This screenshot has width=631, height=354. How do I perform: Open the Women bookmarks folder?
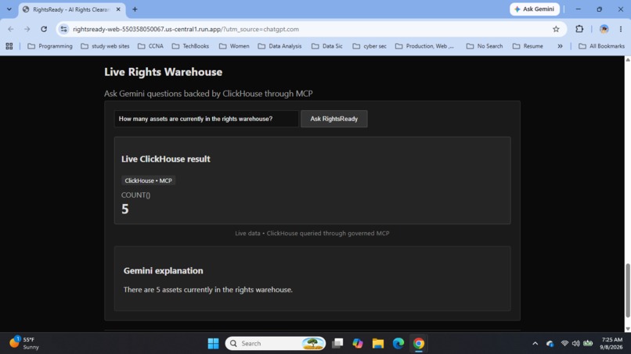pos(234,46)
